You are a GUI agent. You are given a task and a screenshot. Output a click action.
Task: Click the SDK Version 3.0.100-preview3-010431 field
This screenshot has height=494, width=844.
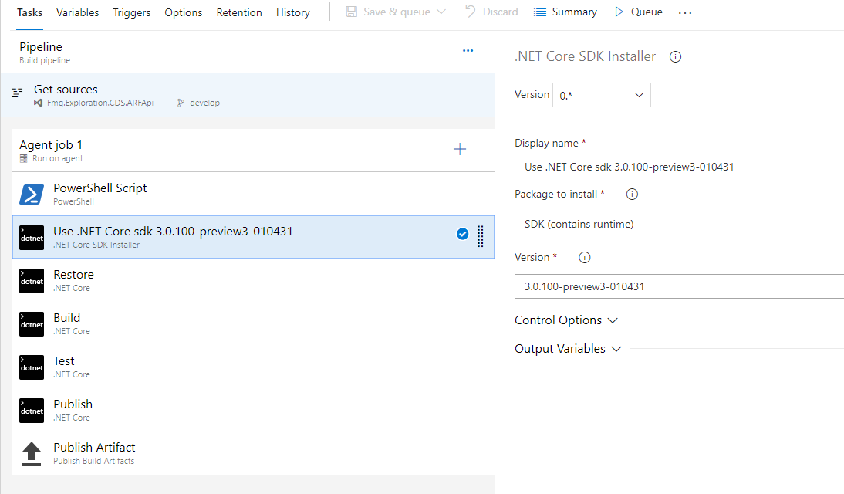pos(680,286)
